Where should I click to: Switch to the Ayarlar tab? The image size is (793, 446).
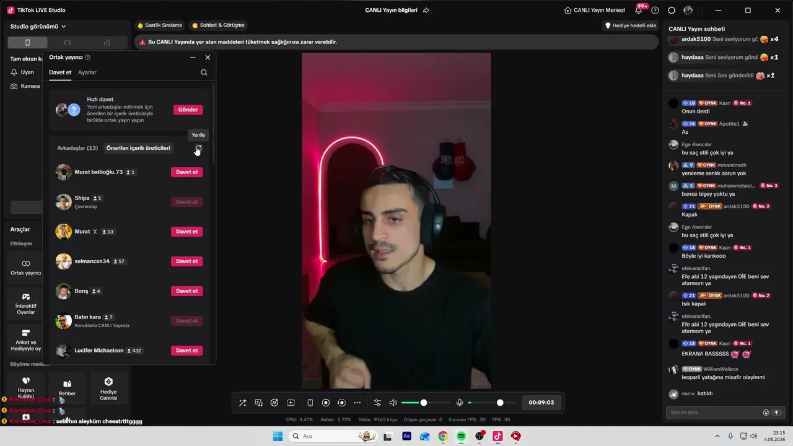click(x=87, y=72)
